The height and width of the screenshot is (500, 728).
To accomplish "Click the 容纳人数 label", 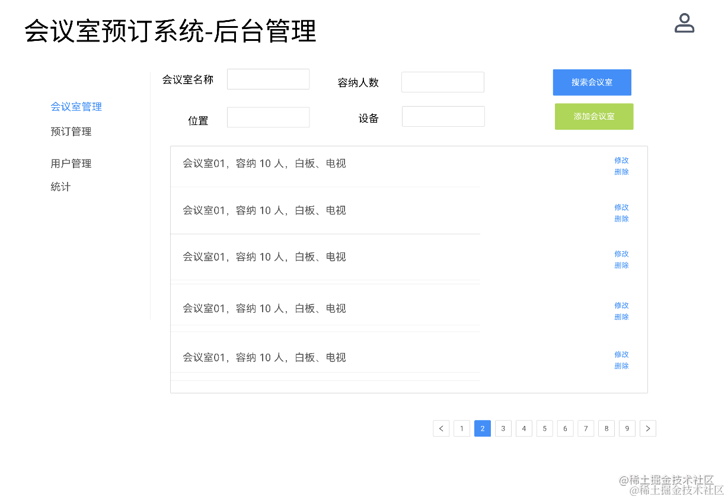I will coord(358,83).
